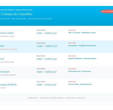Click HPP AL urbano Reabilitação centro text
Screen dimensions: 113x110
click(x=82, y=33)
